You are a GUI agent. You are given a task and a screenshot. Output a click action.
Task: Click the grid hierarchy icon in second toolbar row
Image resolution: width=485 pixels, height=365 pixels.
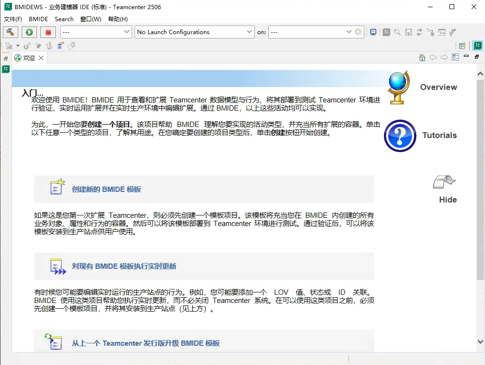click(x=9, y=46)
